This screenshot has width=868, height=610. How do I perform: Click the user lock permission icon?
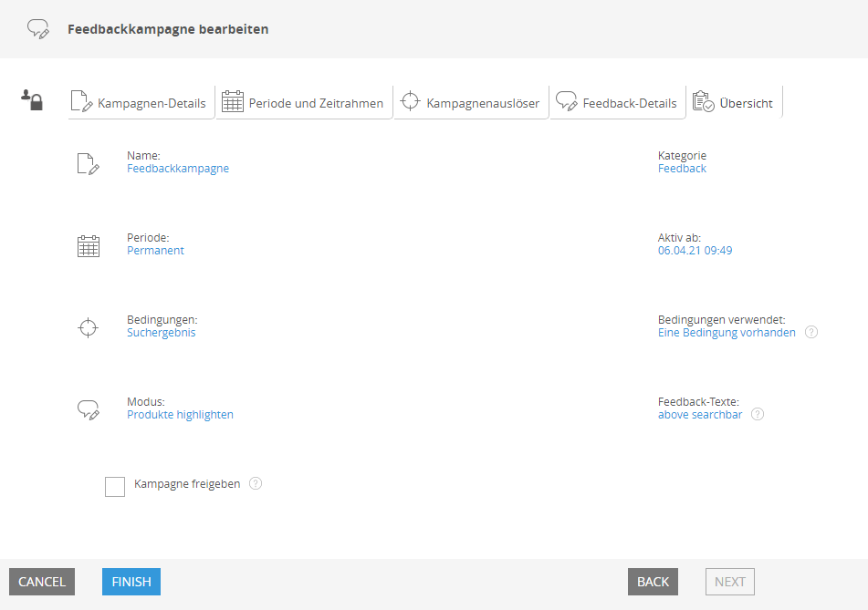[32, 100]
